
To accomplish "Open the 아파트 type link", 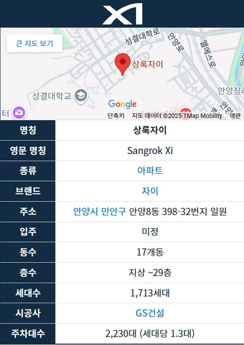I will [150, 171].
